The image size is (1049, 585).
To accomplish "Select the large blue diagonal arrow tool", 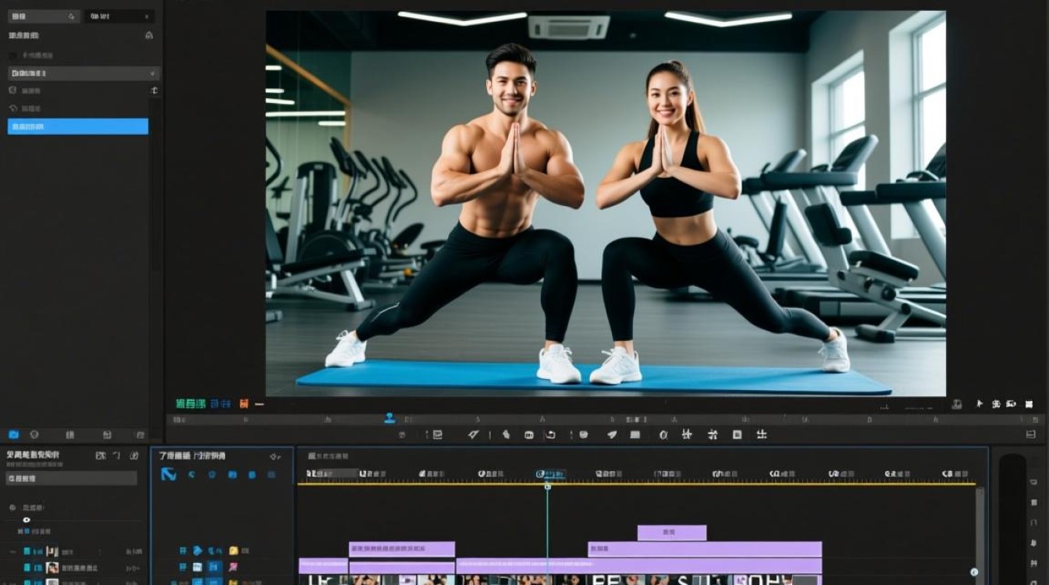I will (x=168, y=473).
